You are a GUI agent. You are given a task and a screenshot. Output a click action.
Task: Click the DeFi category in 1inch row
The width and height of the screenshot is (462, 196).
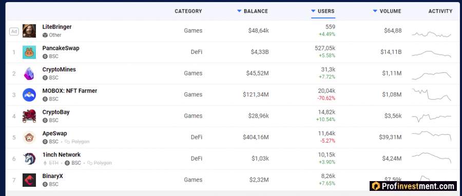click(x=197, y=159)
